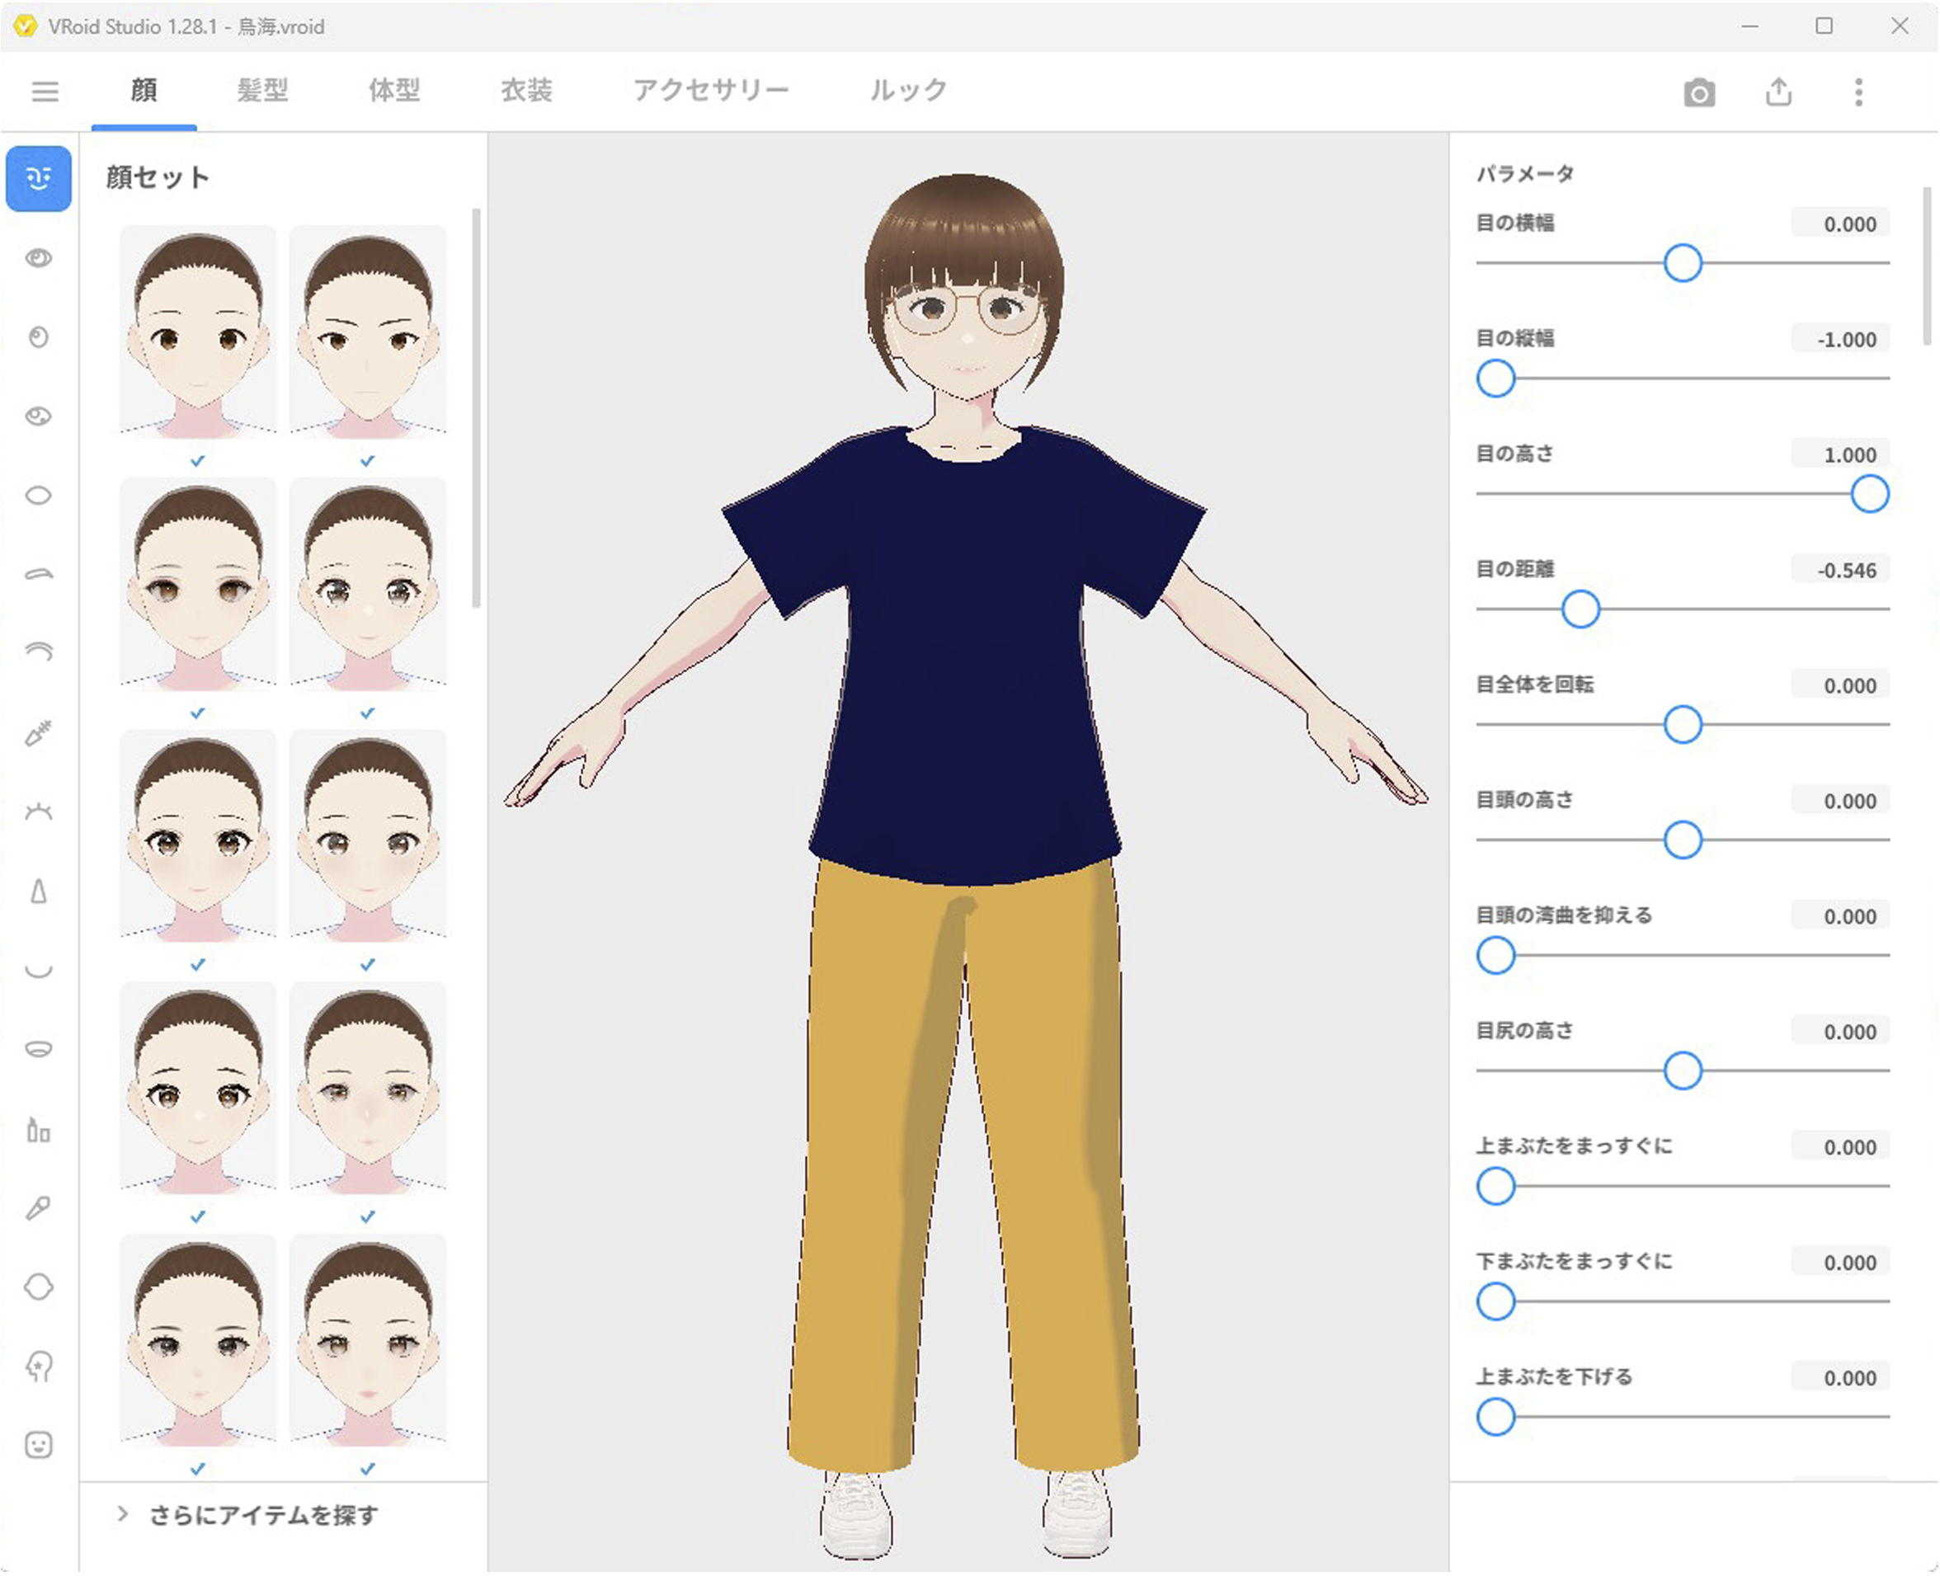This screenshot has height=1576, width=1940.
Task: Choose the top-right face set preset
Action: (x=368, y=332)
